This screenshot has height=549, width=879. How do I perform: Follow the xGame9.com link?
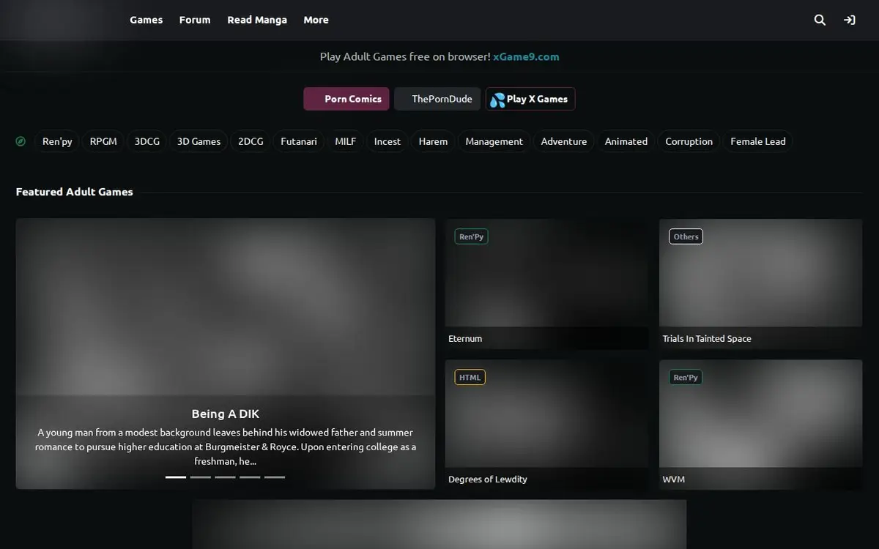pyautogui.click(x=526, y=56)
